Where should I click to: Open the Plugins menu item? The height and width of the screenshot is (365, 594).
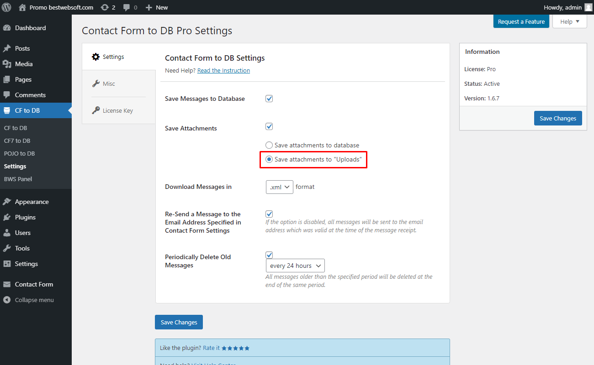pos(36,217)
